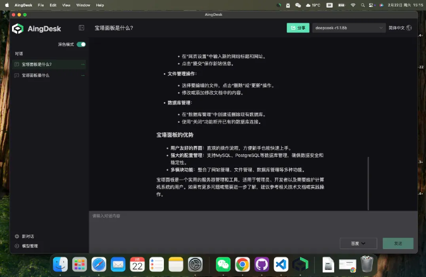Viewport: 426px width, 277px height.
Task: Click the Siri icon in menu bar
Action: coord(382,5)
